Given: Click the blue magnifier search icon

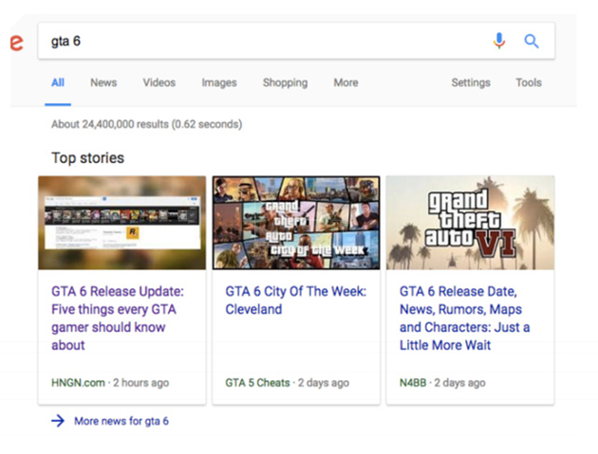Looking at the screenshot, I should point(532,41).
